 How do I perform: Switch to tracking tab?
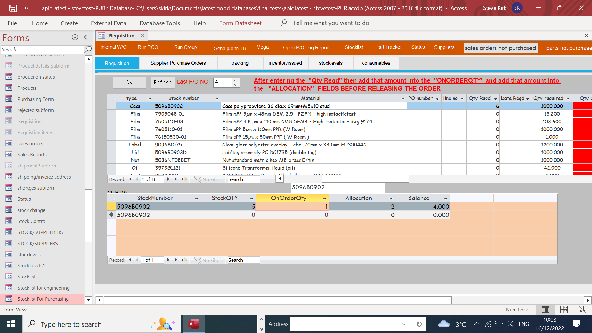point(240,63)
